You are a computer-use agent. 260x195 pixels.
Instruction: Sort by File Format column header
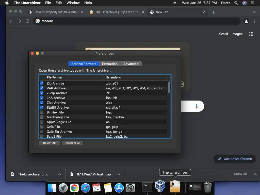(x=75, y=77)
